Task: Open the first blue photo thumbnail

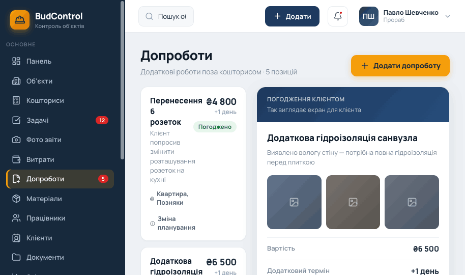Action: [294, 202]
